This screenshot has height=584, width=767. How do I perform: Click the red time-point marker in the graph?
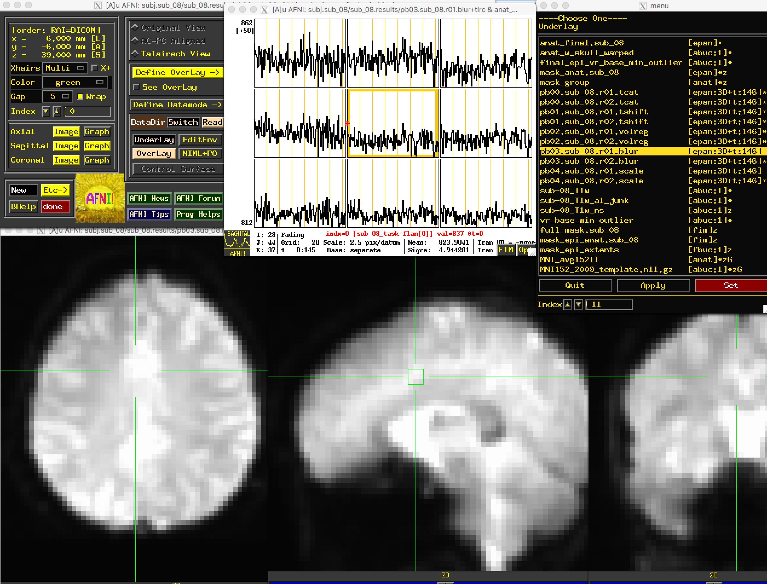(347, 123)
